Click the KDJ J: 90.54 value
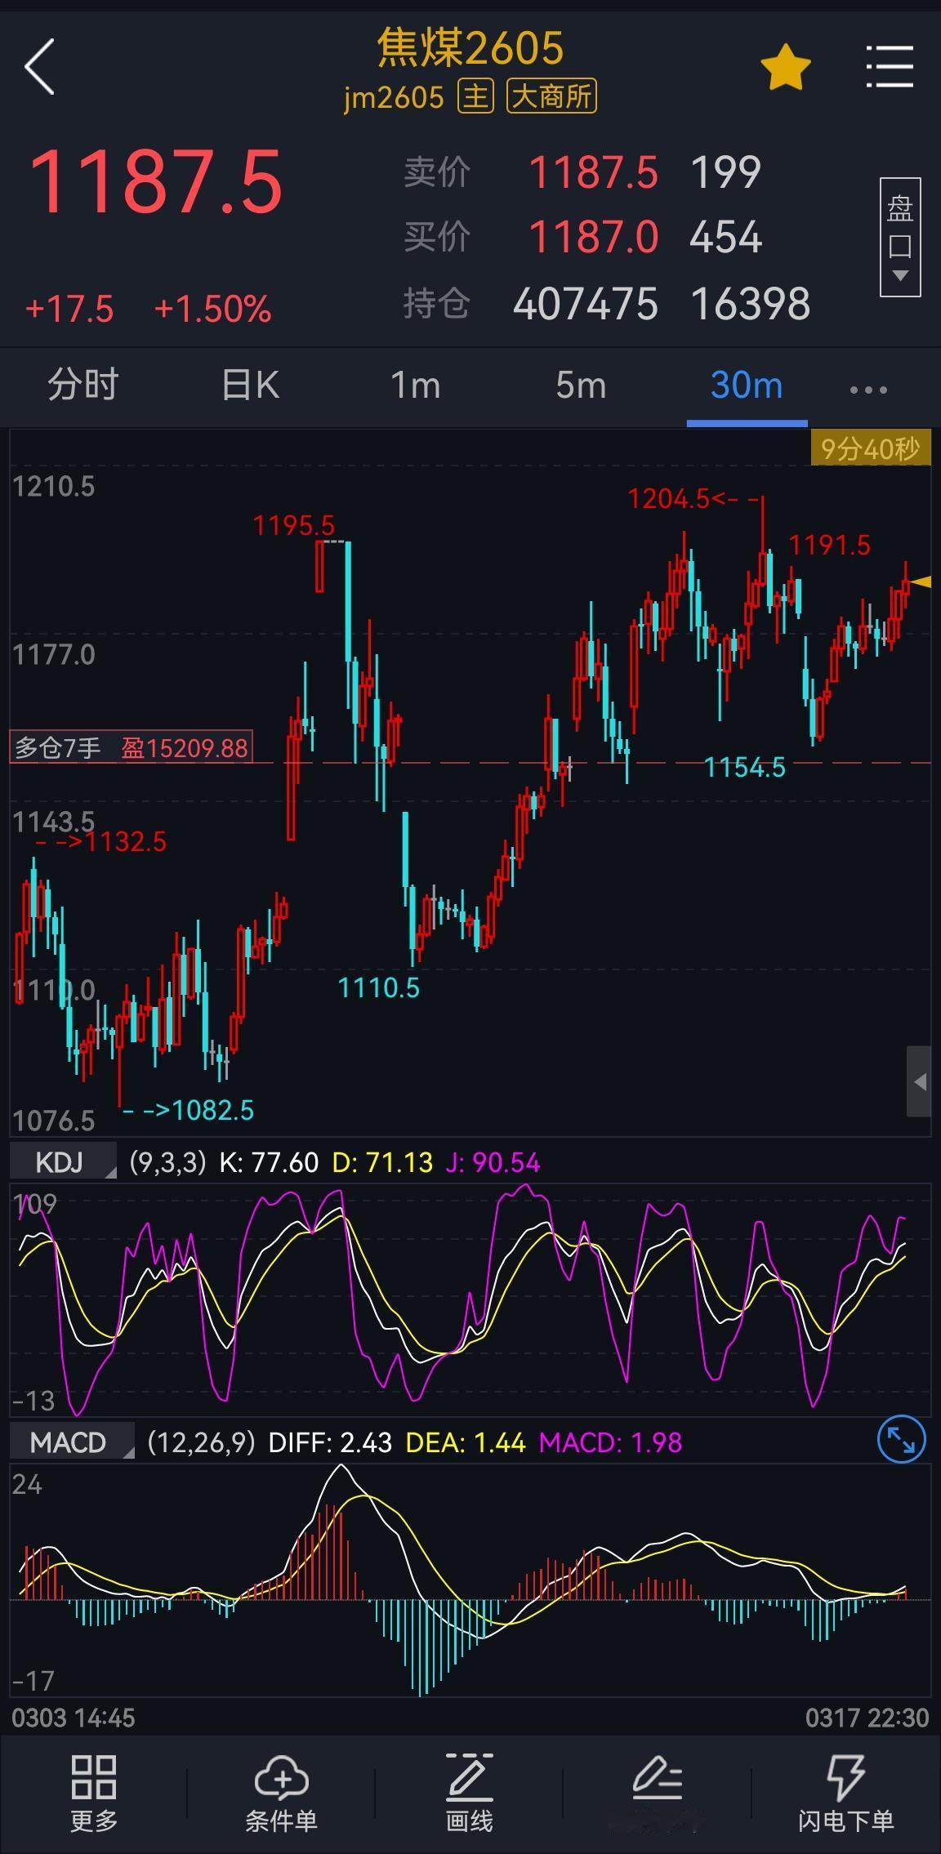This screenshot has height=1854, width=941. [493, 1162]
